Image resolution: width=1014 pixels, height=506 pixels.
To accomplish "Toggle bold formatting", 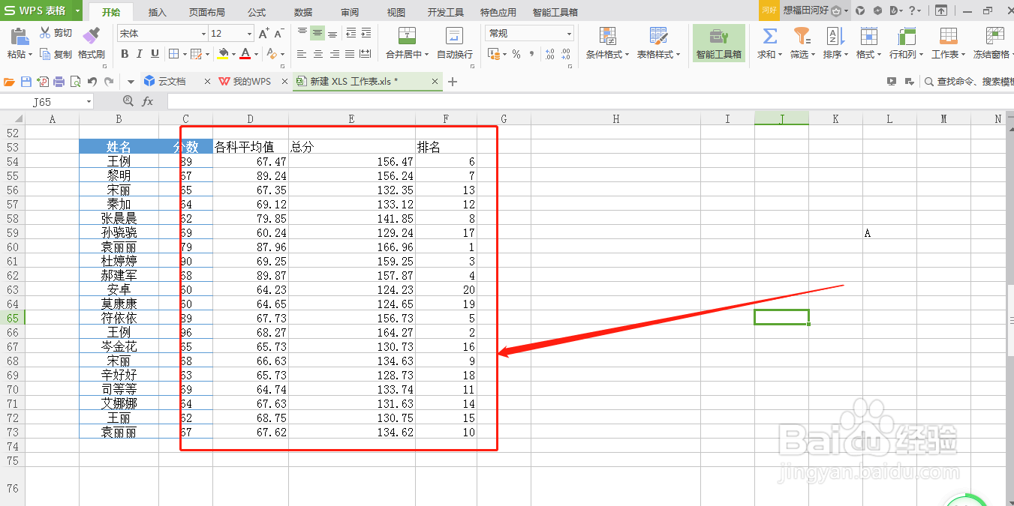I will pyautogui.click(x=125, y=54).
